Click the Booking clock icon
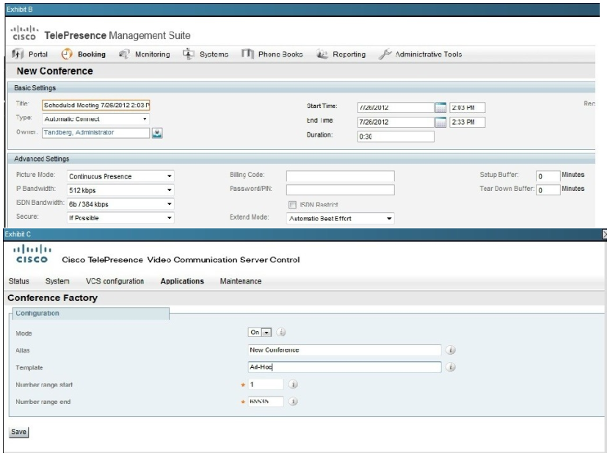This screenshot has width=610, height=456. [x=67, y=54]
